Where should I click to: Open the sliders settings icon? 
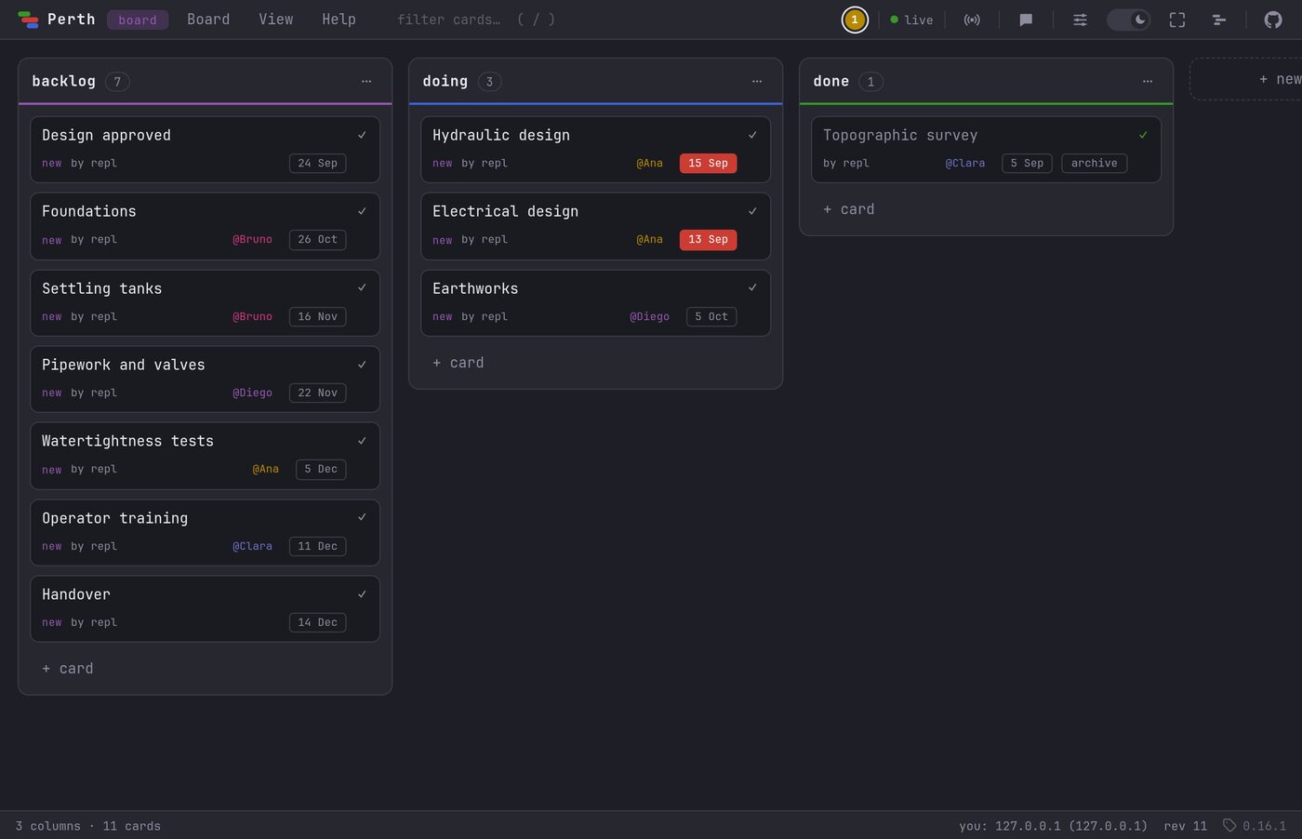click(1080, 20)
